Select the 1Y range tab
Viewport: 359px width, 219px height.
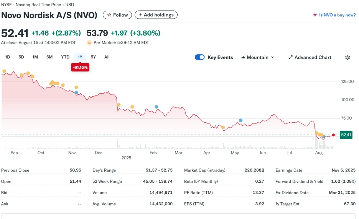point(80,57)
